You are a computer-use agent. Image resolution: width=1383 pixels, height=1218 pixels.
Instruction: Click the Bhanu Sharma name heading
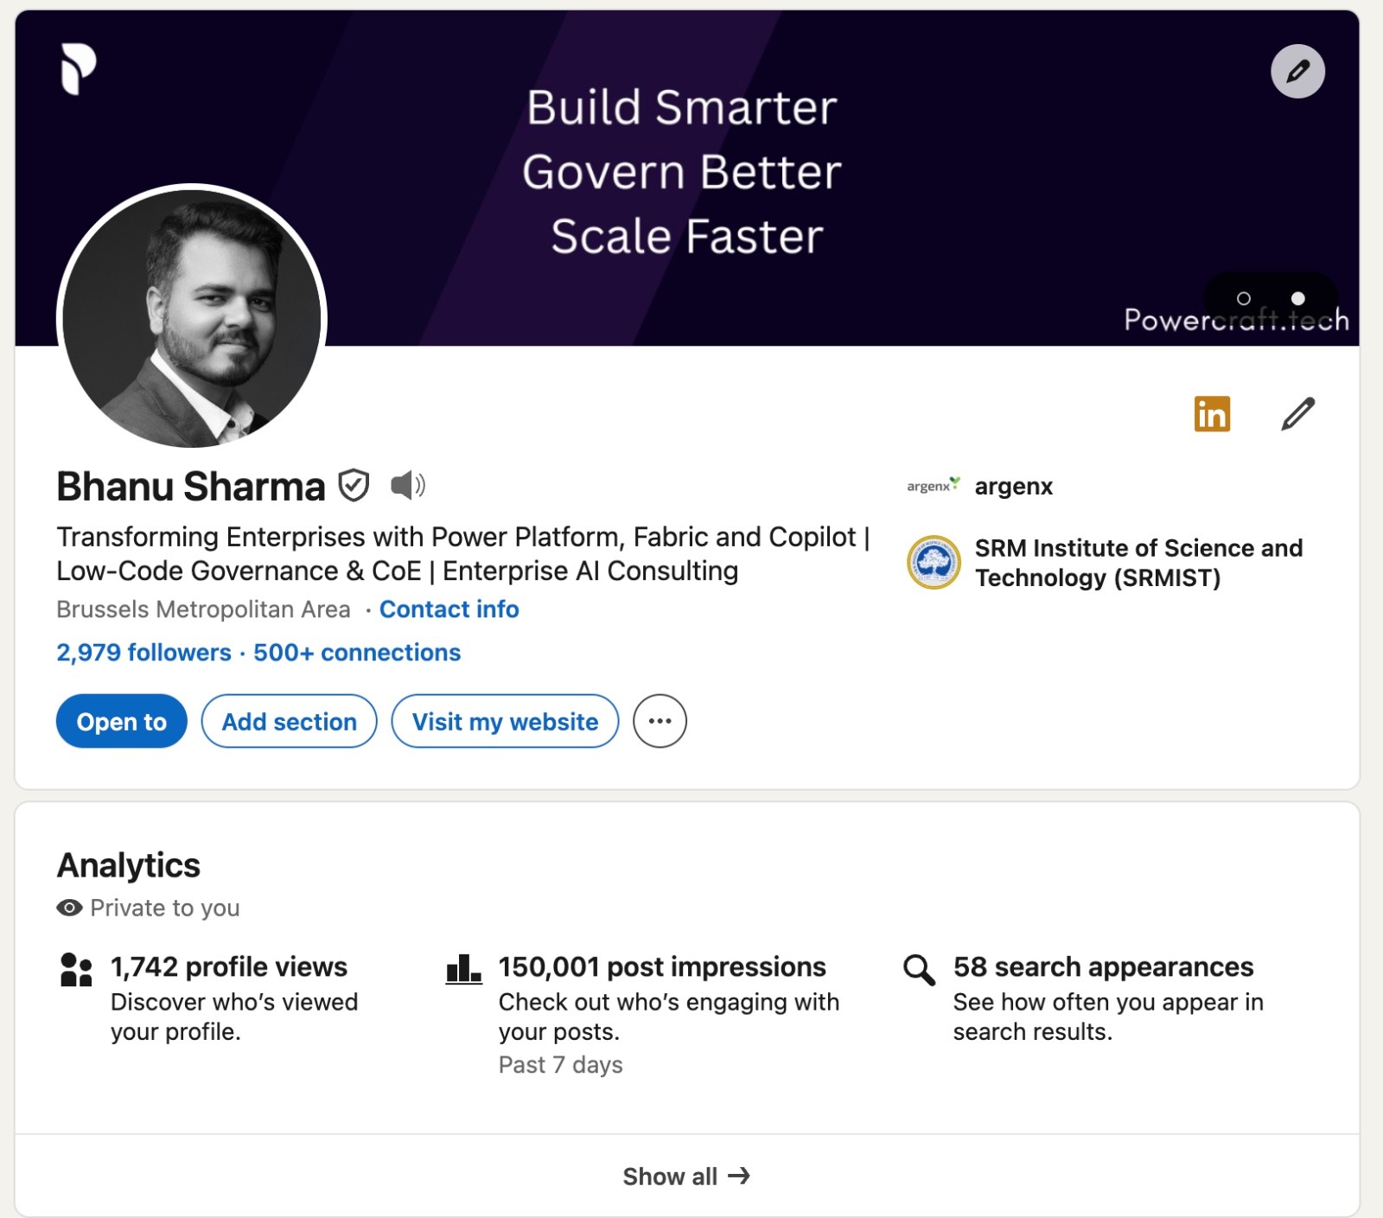pos(191,487)
